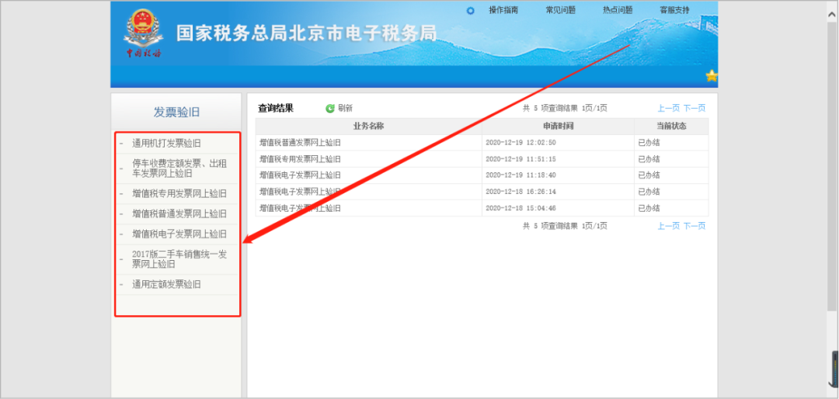
Task: Click the 业务名称 column header
Action: click(369, 127)
